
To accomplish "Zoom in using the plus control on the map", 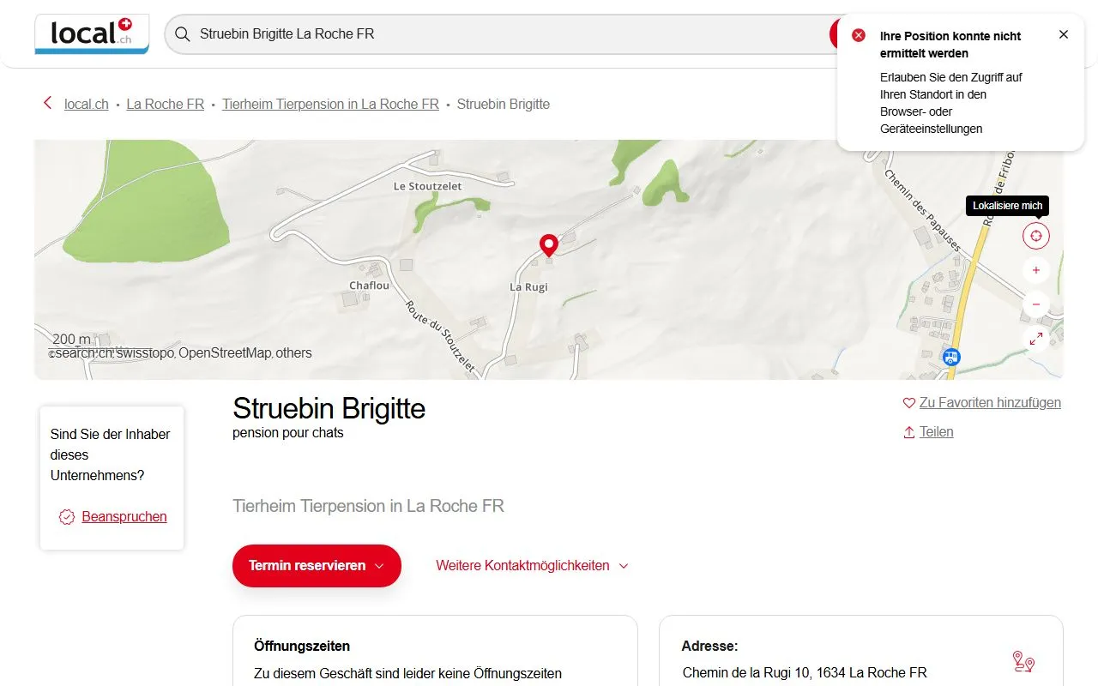I will (1035, 269).
